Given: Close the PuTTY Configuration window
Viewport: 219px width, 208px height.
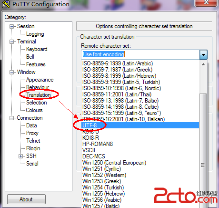Looking at the screenshot, I should tap(206, 2).
